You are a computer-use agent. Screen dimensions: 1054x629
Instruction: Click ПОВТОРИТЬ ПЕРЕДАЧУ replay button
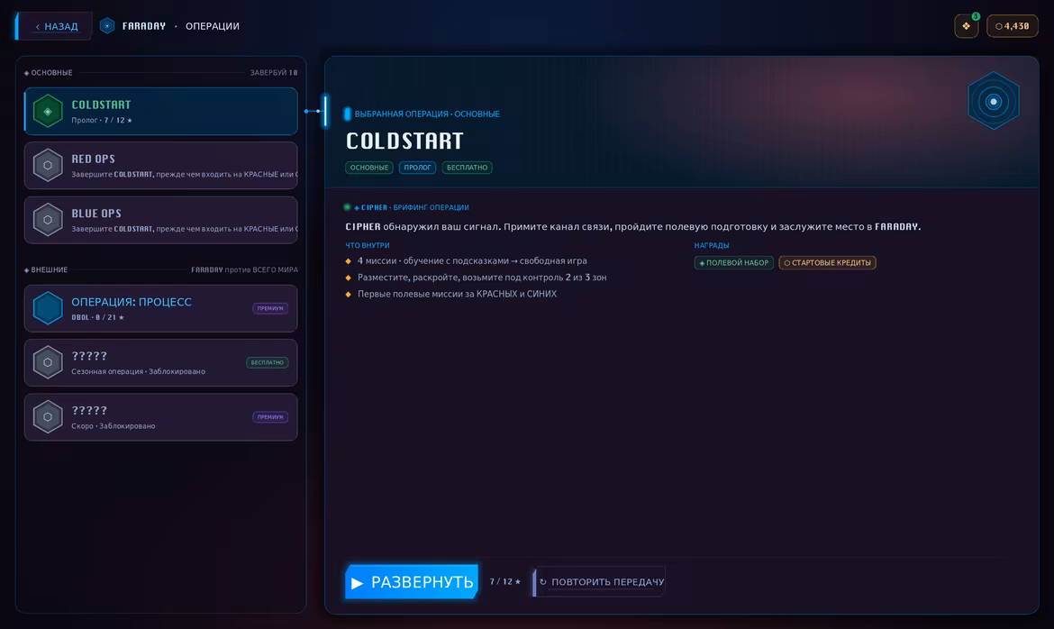[x=600, y=582]
